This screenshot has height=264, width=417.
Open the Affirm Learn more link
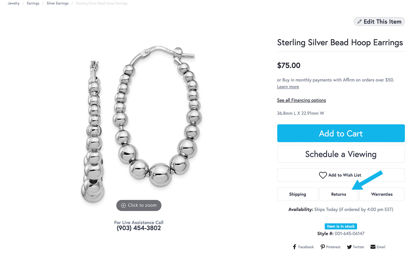288,87
